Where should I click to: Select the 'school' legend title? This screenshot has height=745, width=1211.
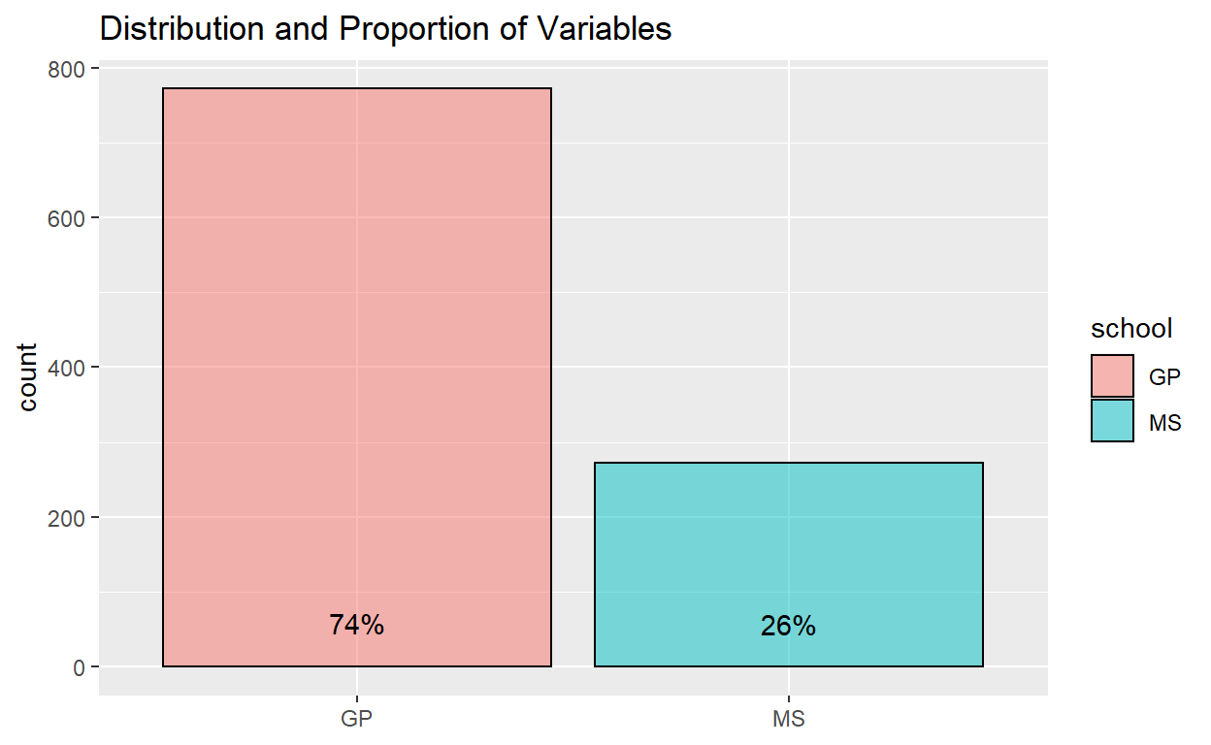tap(1132, 329)
